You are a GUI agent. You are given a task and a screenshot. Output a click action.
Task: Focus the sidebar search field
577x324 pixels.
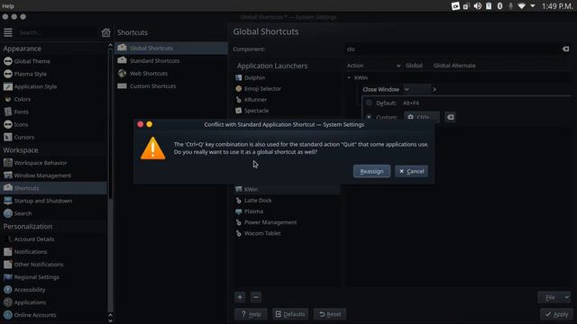(x=57, y=32)
